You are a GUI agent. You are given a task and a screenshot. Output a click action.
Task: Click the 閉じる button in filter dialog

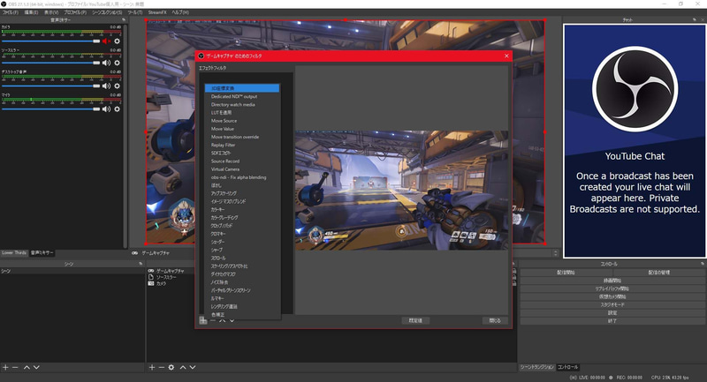[495, 320]
